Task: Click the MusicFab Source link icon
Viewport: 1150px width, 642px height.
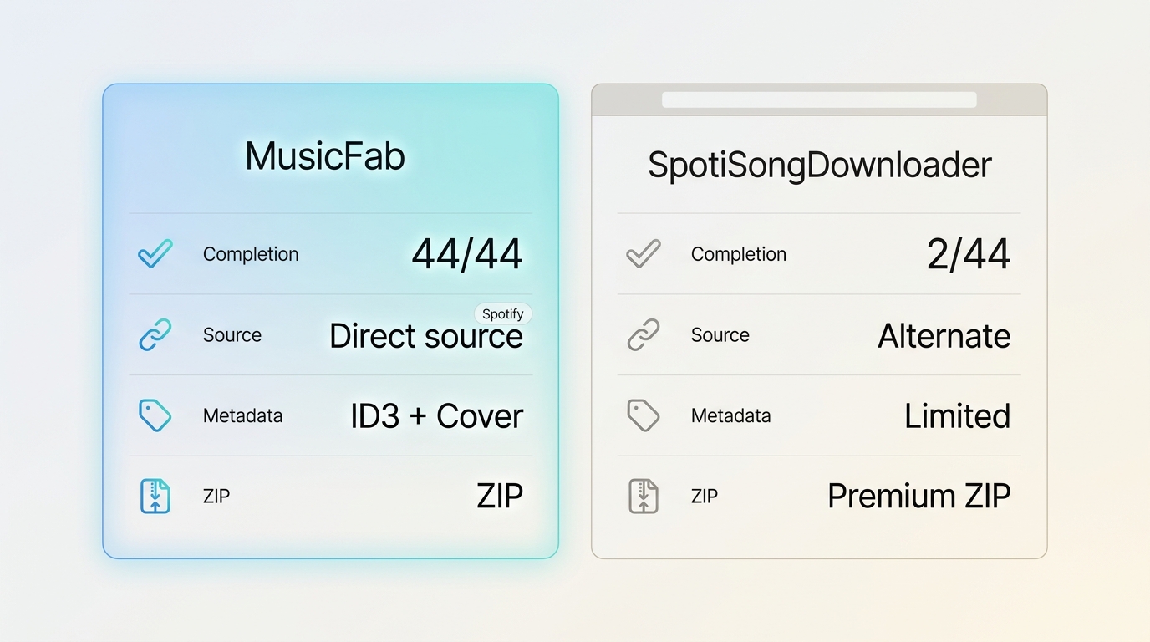Action: [x=155, y=334]
